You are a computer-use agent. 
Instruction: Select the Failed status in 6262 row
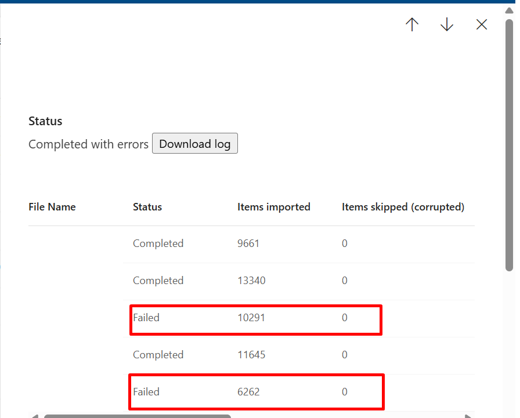coord(146,392)
